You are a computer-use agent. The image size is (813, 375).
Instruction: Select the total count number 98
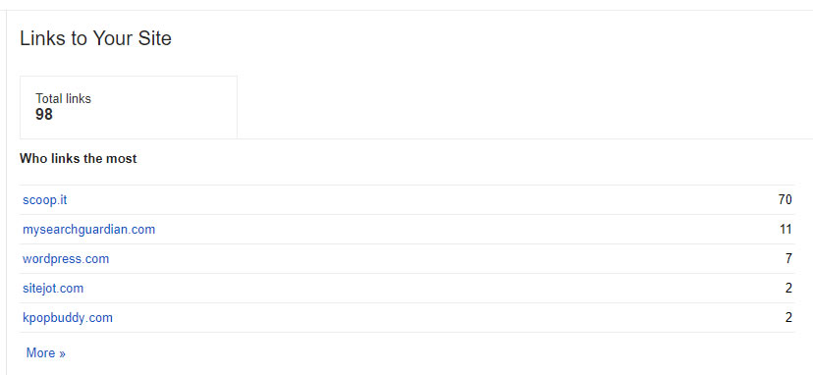click(x=44, y=115)
